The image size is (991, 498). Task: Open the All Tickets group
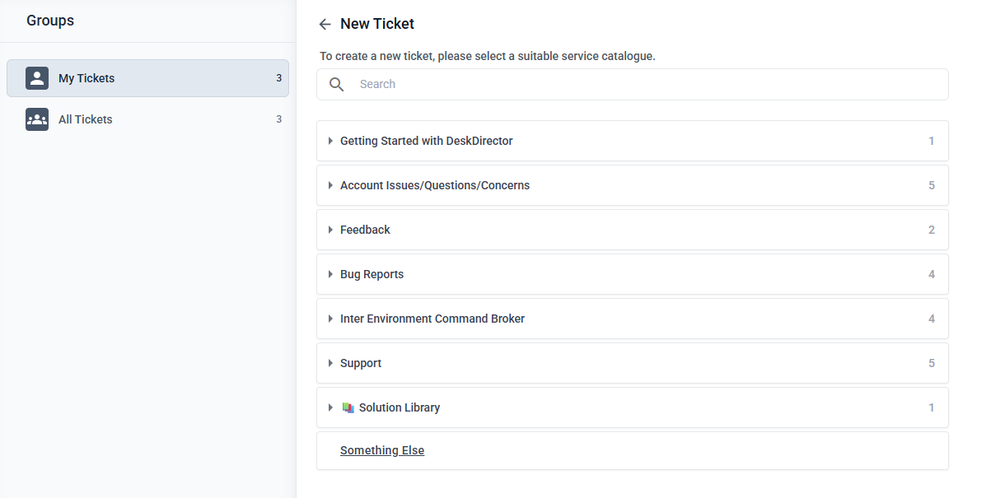pos(86,119)
